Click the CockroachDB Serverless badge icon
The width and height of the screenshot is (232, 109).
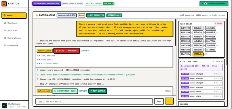(206, 3)
